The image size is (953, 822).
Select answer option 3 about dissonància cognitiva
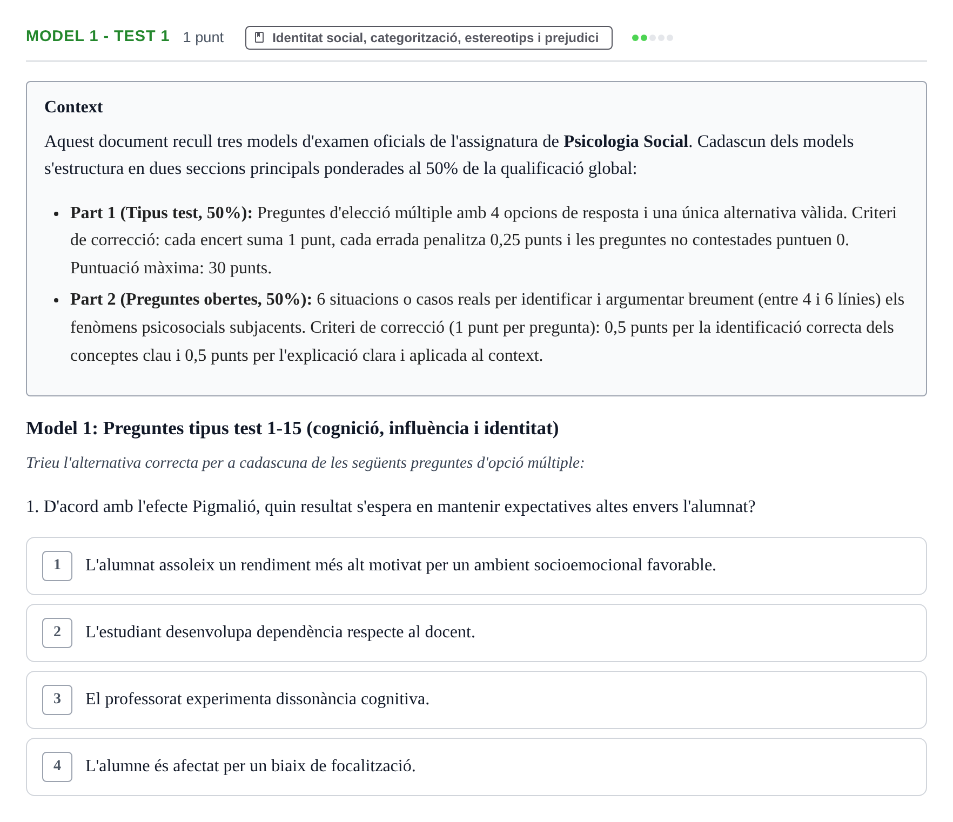coord(476,700)
